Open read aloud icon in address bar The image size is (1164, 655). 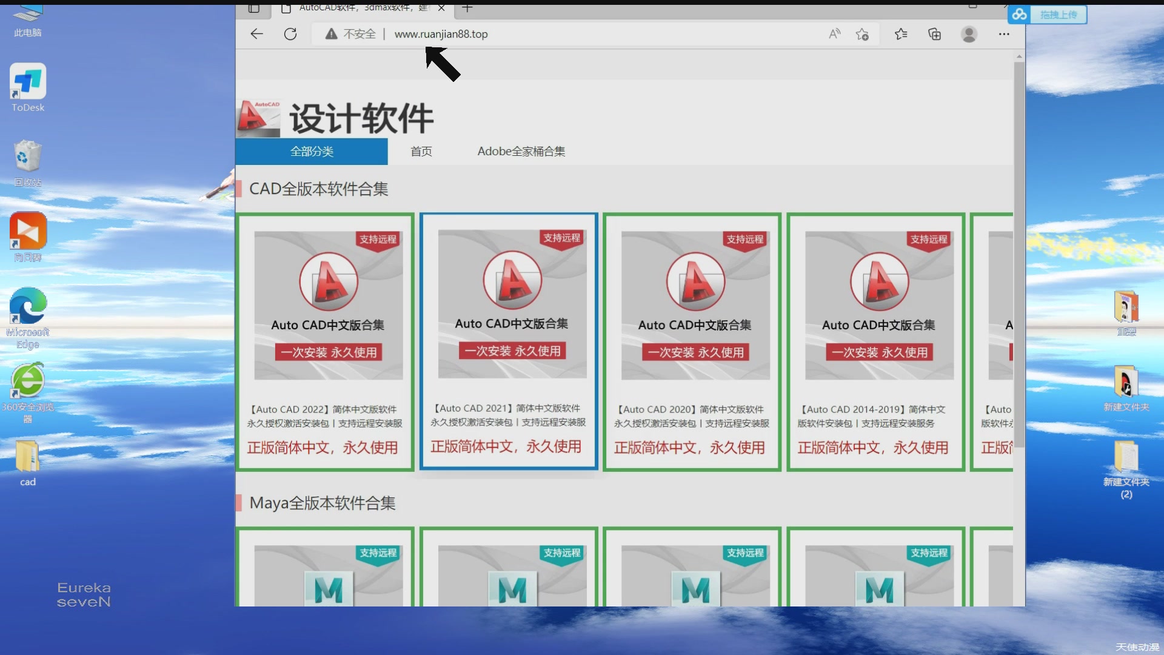(x=835, y=34)
